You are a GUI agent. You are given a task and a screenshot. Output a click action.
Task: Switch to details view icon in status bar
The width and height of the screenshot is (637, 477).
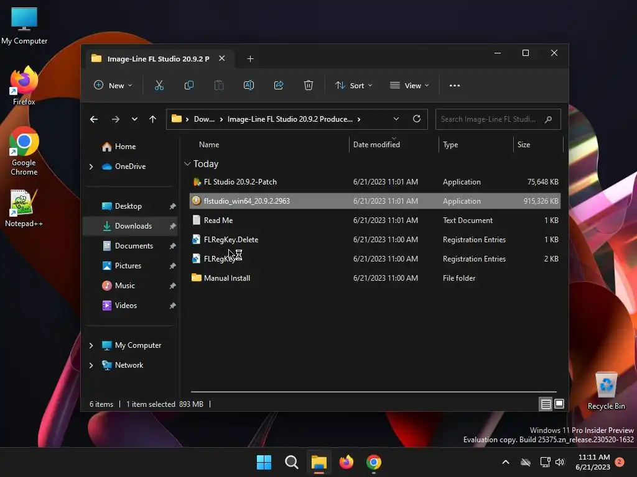tap(546, 404)
